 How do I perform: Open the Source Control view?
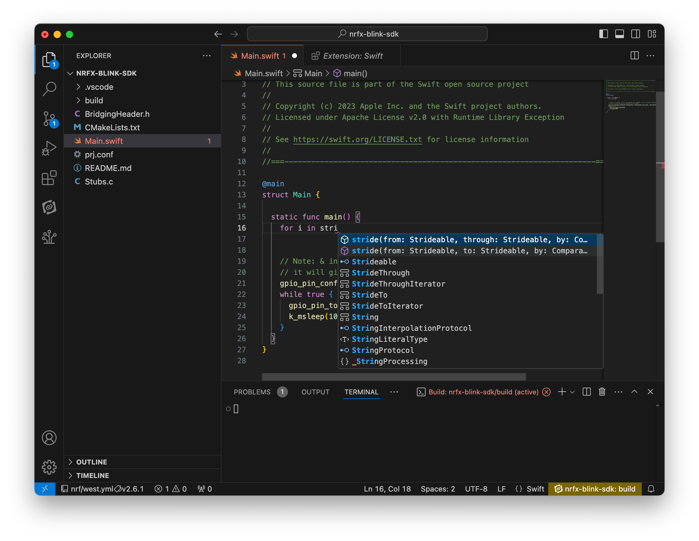[49, 119]
